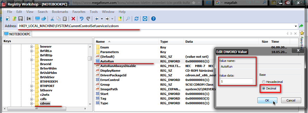The height and width of the screenshot is (113, 308).
Task: Close the Edit DWORD Value dialog
Action: (298, 51)
